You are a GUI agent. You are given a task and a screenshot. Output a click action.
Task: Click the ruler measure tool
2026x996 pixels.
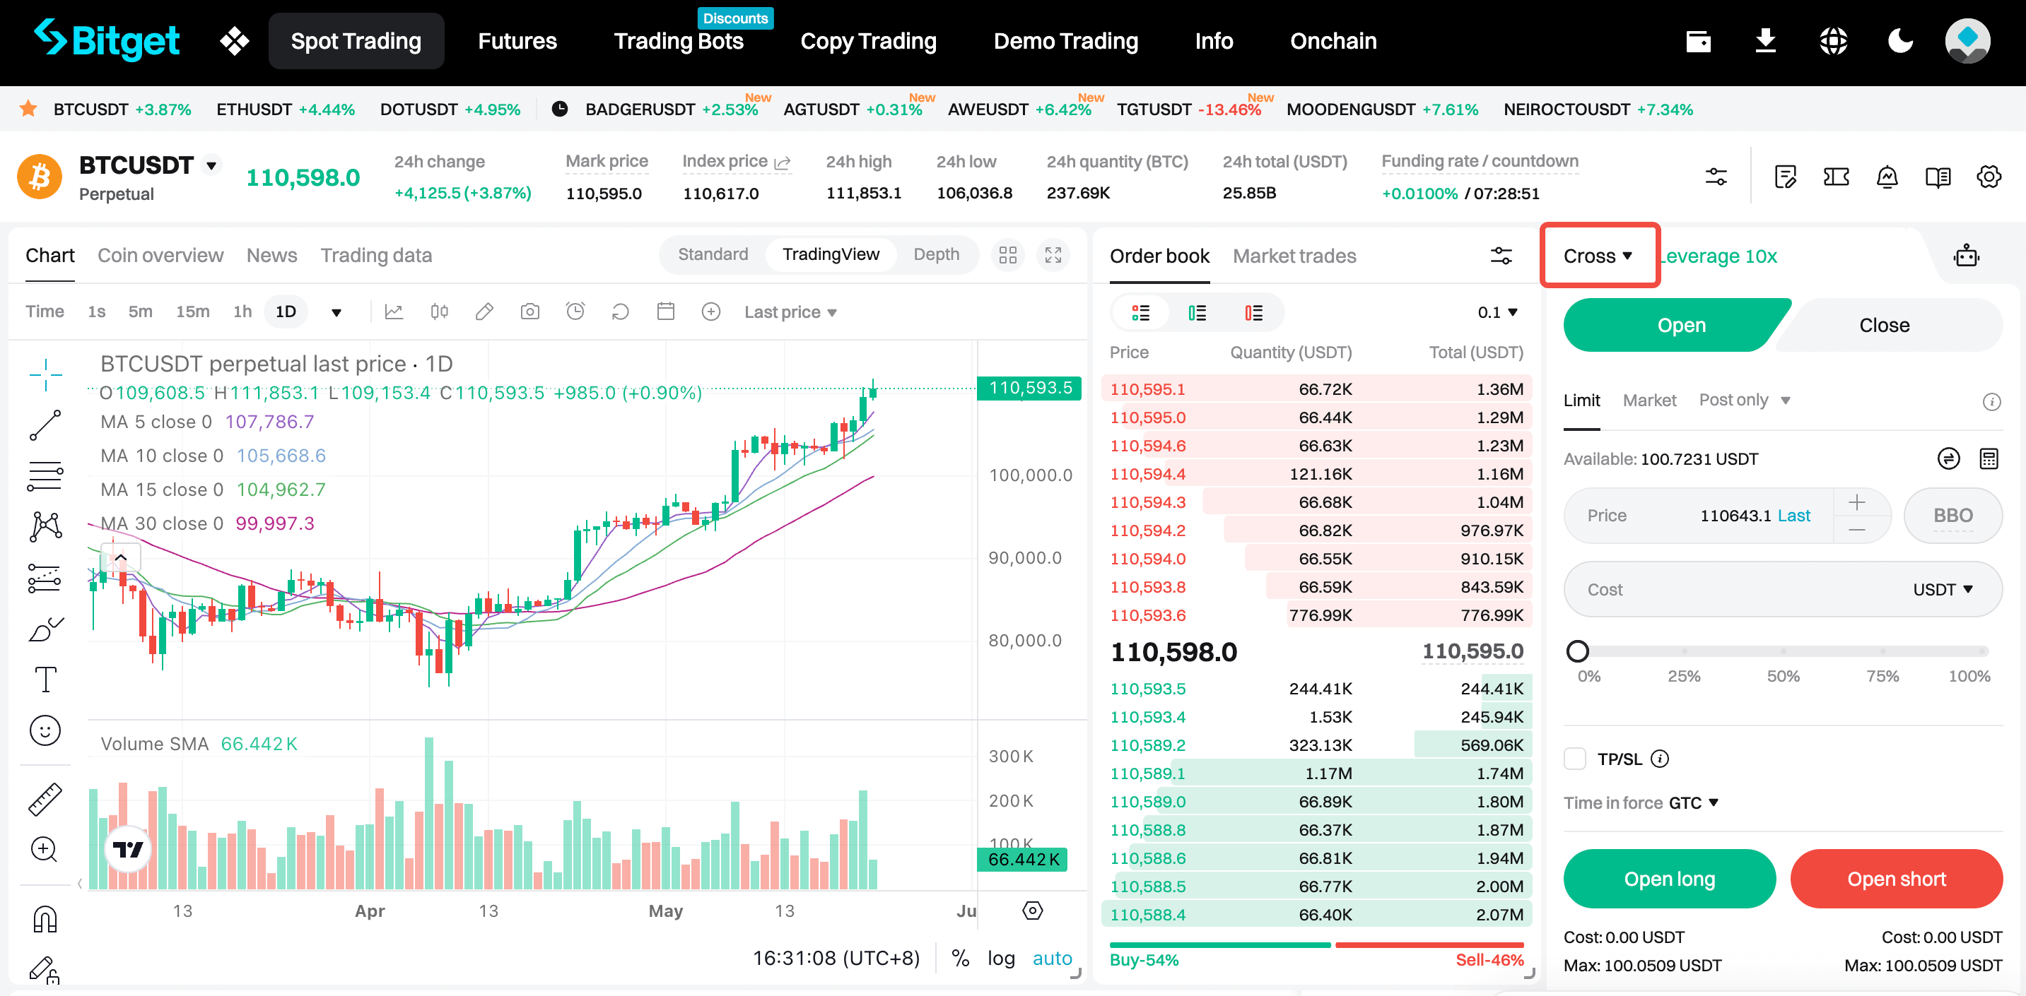45,799
